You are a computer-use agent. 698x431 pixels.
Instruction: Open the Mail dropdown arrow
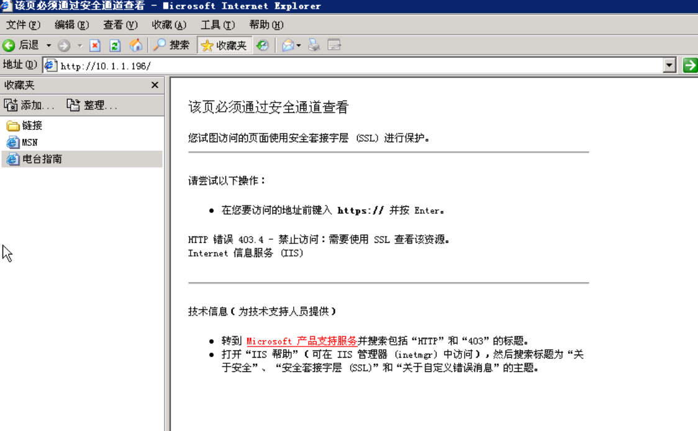[x=299, y=45]
